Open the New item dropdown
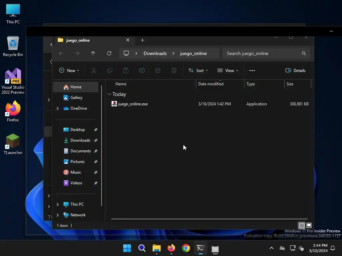Screen dimensions: 342x256 [x=69, y=71]
